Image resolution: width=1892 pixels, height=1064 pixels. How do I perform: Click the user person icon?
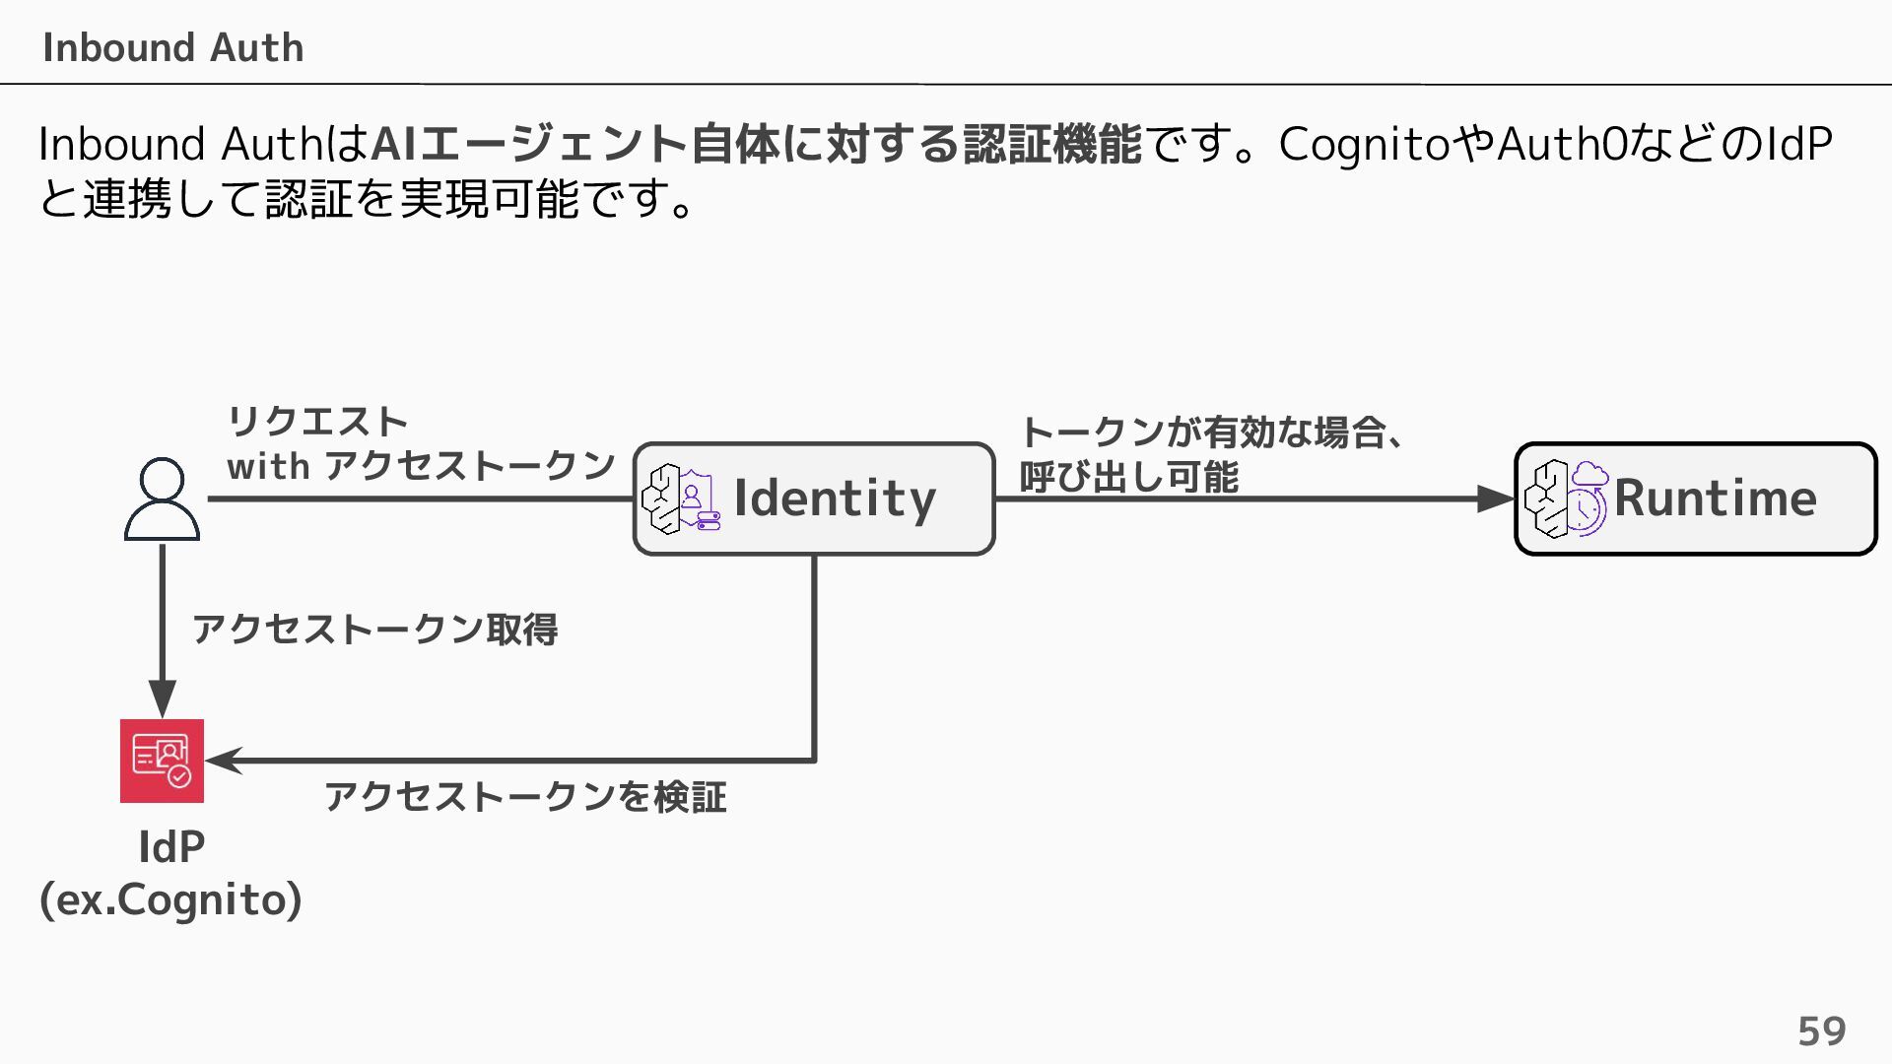pos(162,499)
